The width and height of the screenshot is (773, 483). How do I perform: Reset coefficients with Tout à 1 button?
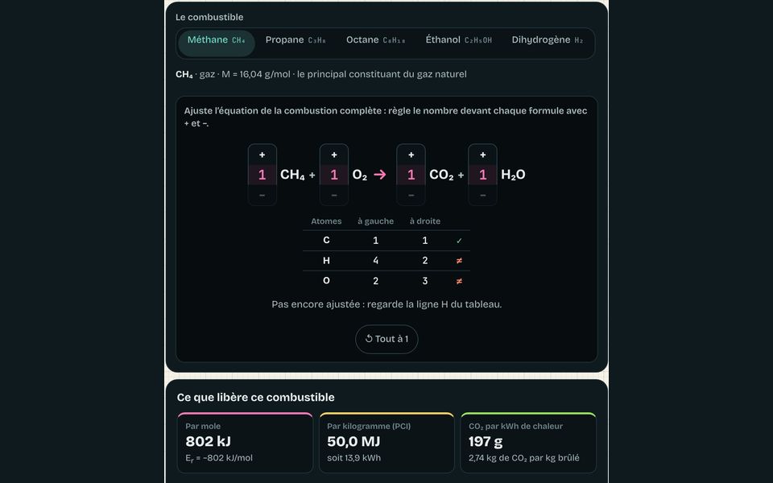point(386,339)
